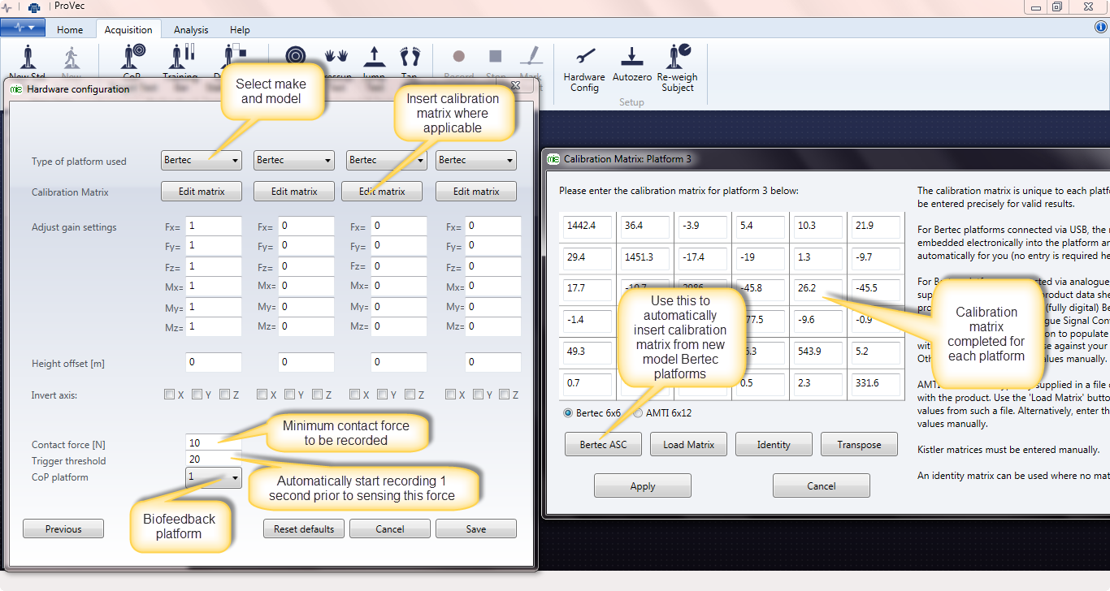Click the Load Matrix button
This screenshot has width=1110, height=591.
coord(689,444)
